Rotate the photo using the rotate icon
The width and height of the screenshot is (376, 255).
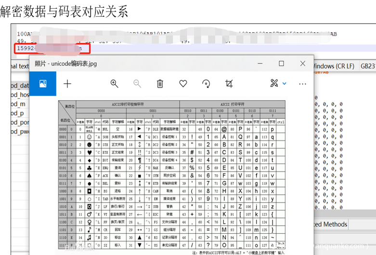click(x=206, y=84)
